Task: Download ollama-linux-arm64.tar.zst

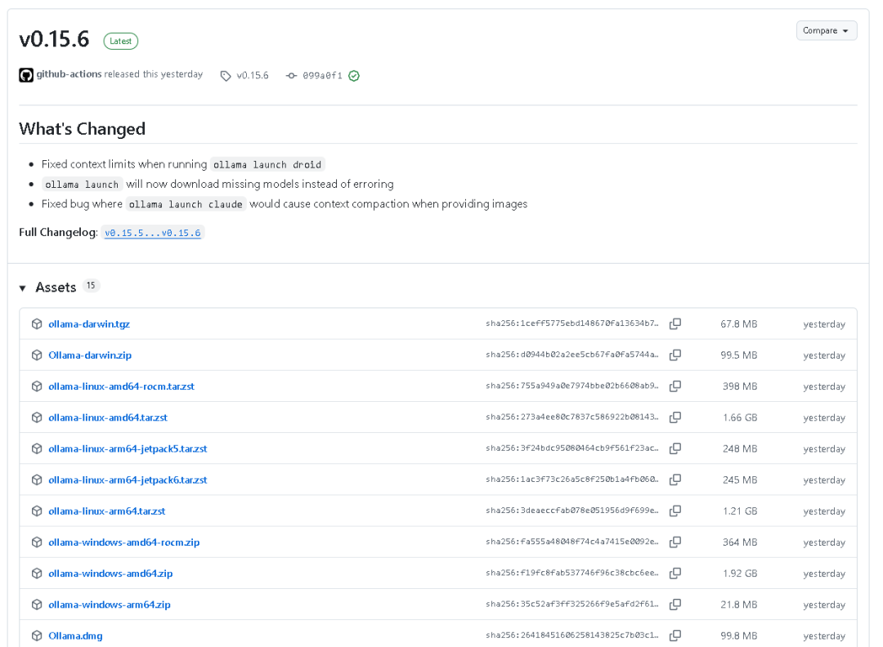Action: 107,511
